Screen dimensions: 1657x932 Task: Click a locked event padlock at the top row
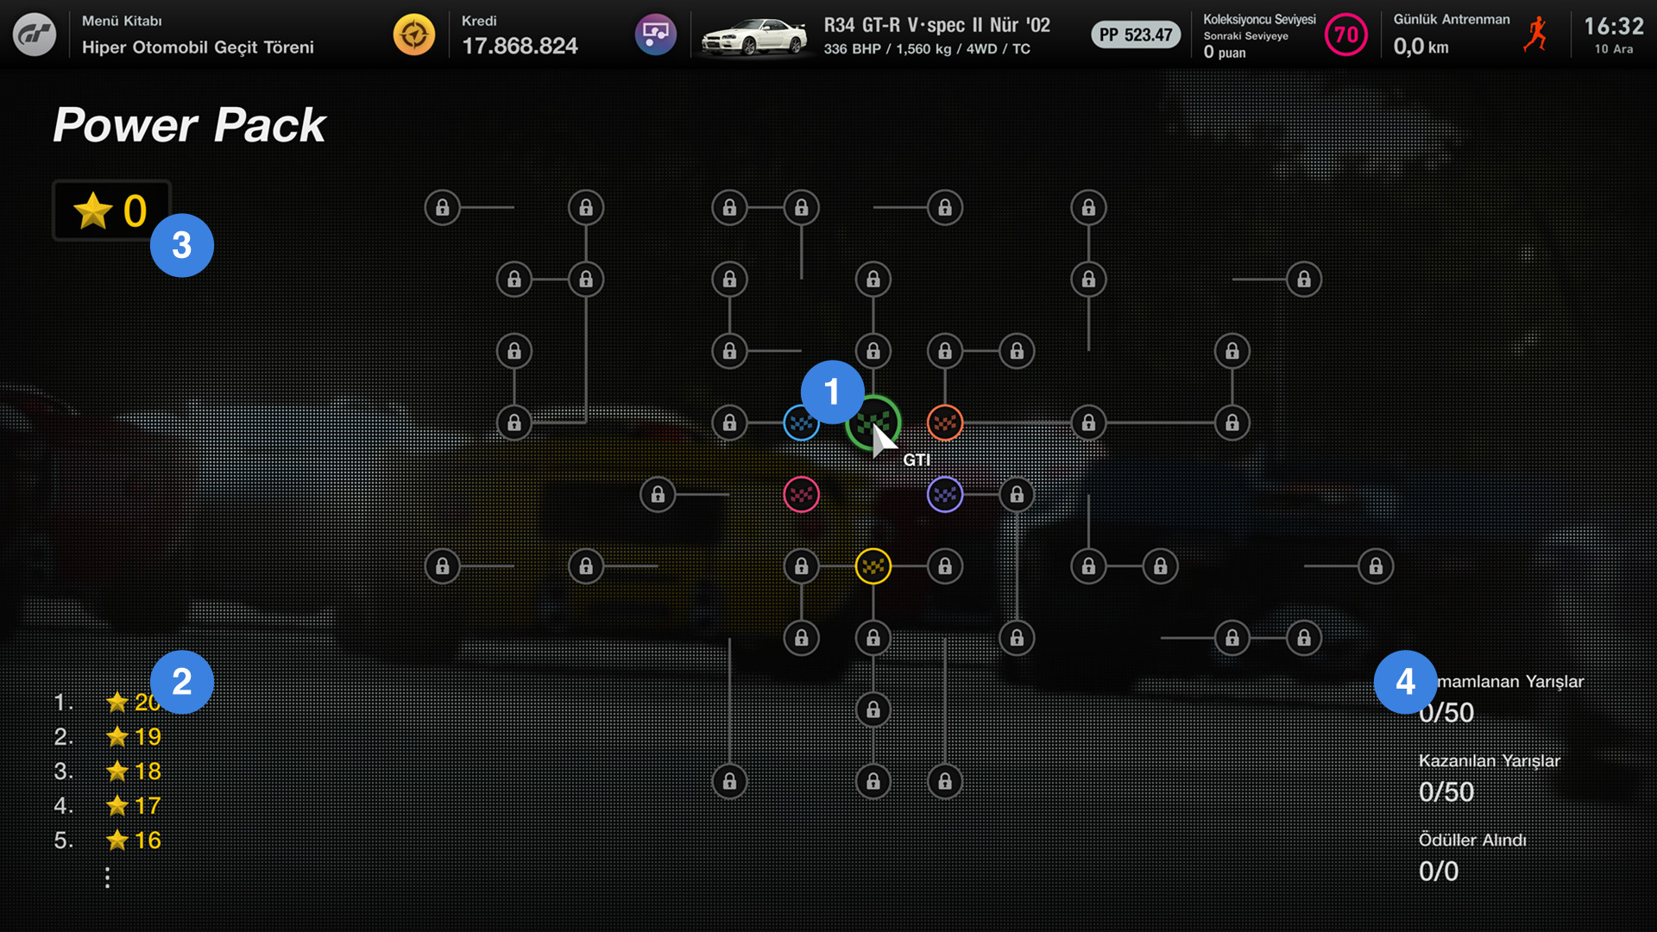443,207
